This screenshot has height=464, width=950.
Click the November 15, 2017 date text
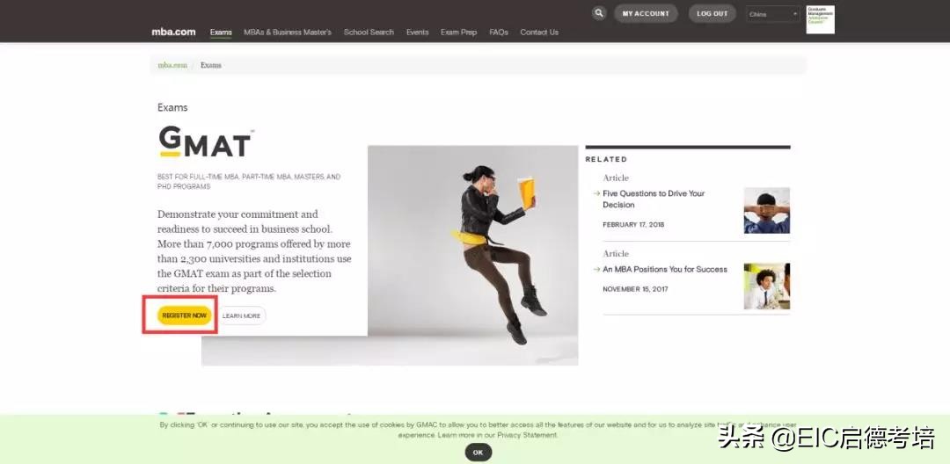coord(635,289)
